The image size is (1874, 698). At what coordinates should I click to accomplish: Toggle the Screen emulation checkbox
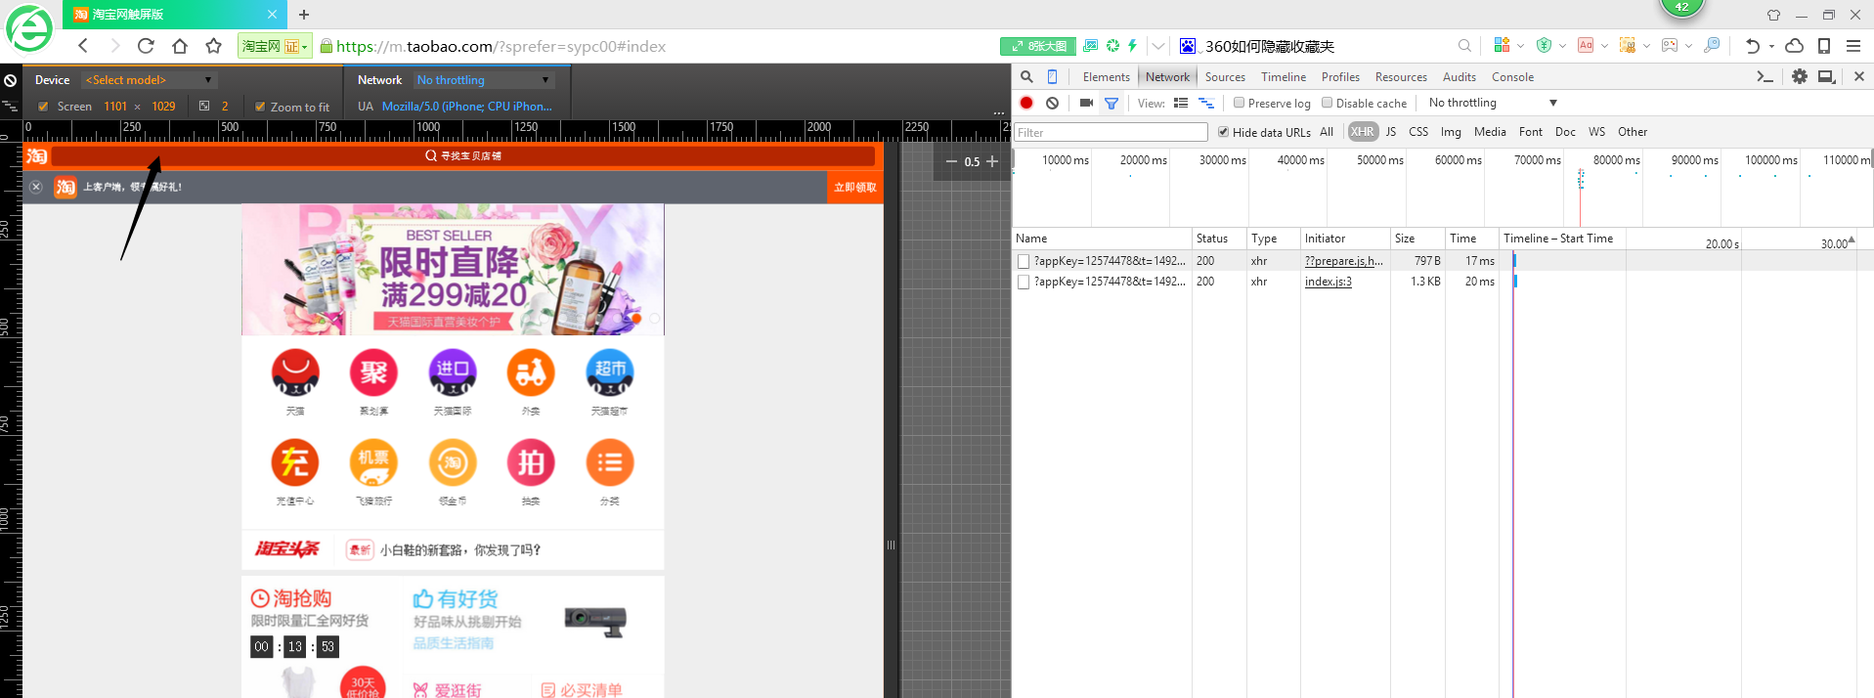pos(43,107)
